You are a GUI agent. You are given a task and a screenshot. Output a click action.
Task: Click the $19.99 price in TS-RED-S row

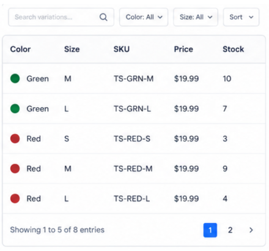pos(186,138)
